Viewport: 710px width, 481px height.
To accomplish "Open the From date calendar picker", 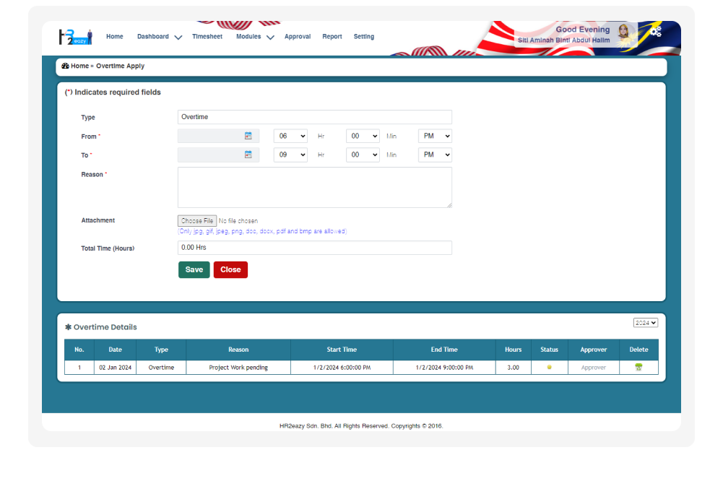I will (248, 135).
